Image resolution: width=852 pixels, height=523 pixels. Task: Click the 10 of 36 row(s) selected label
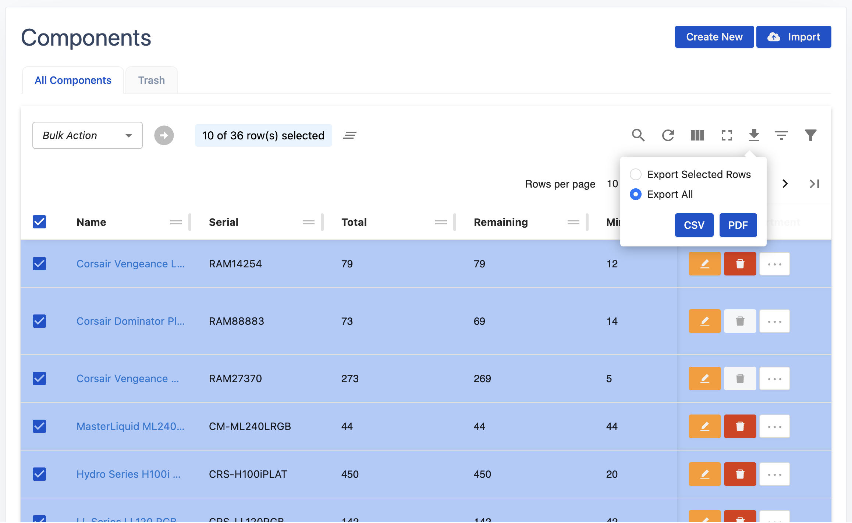pos(263,135)
